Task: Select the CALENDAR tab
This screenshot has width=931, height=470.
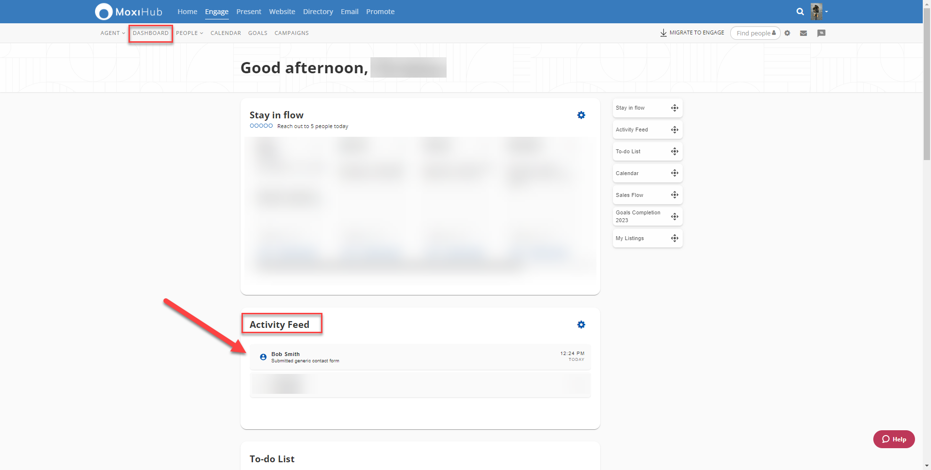Action: [x=225, y=33]
